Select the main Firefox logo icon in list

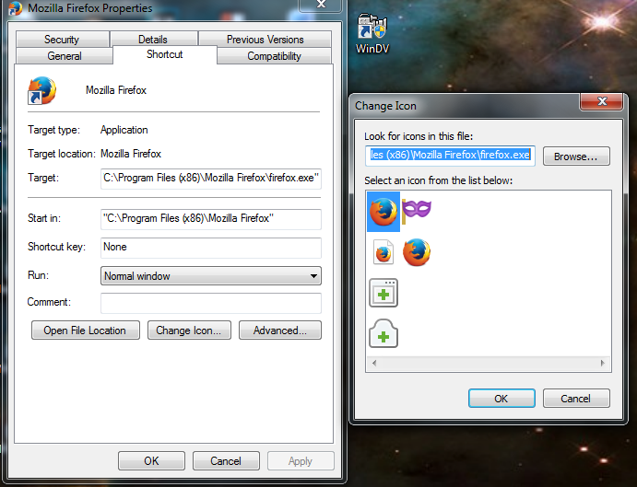383,212
